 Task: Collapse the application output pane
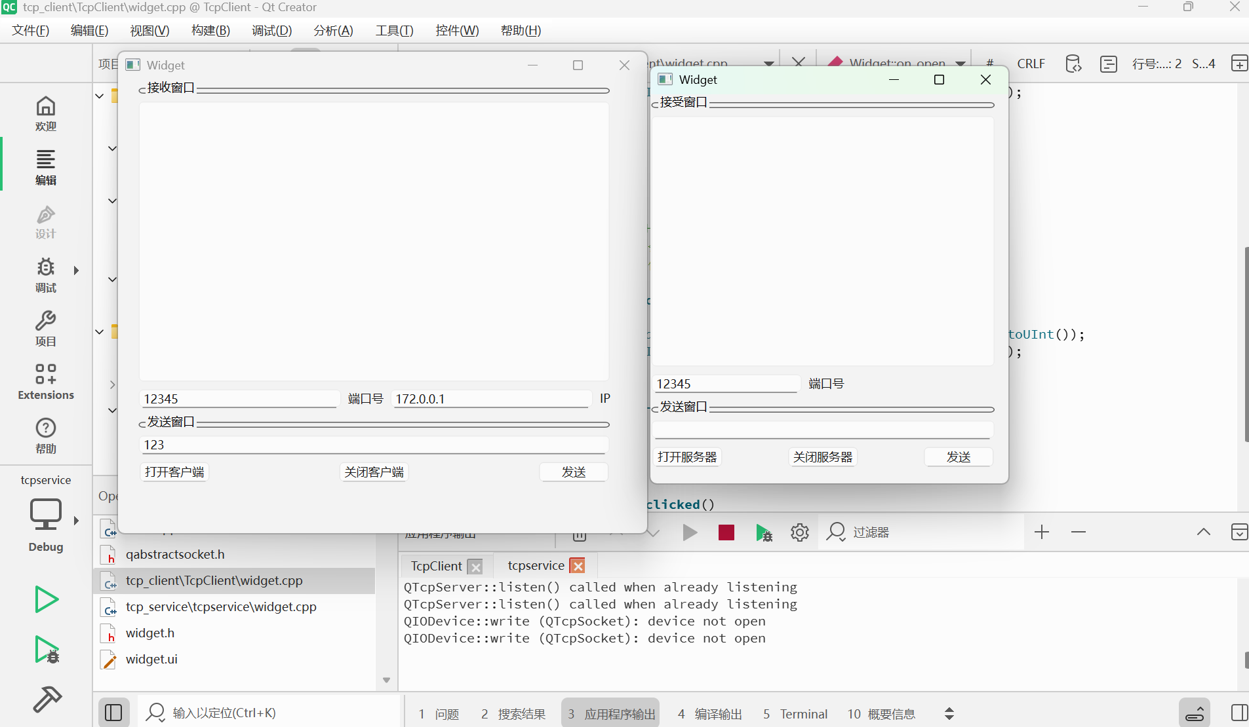pos(1204,532)
